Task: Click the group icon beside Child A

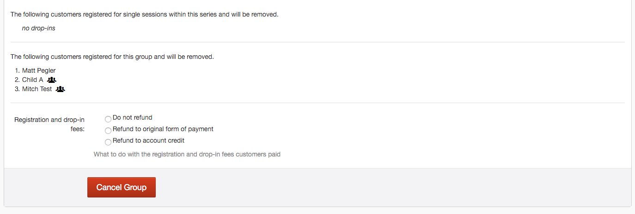Action: (x=52, y=80)
